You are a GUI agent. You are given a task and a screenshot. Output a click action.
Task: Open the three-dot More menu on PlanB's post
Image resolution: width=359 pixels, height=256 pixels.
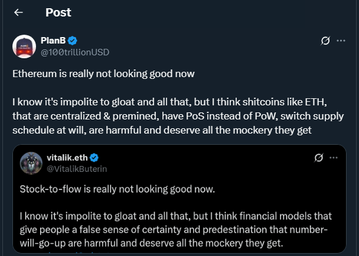coord(341,41)
